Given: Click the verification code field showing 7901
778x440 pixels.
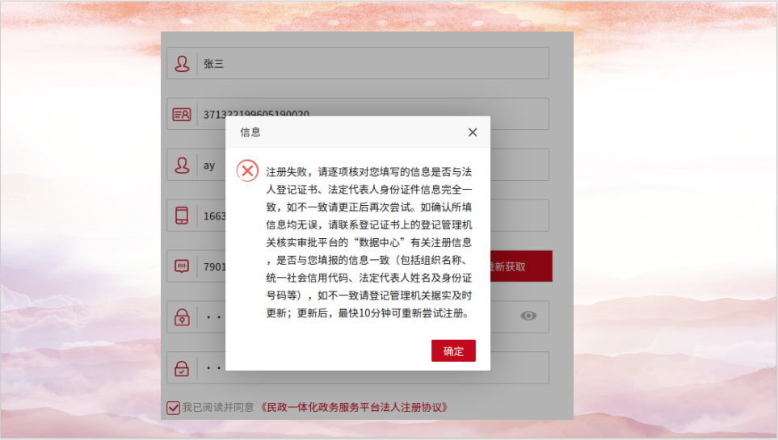Looking at the screenshot, I should click(x=213, y=266).
